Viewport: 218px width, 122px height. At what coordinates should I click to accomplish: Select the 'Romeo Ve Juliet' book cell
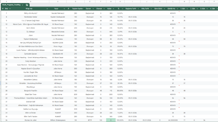click(31, 120)
